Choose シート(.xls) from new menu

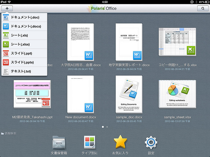[24, 35]
